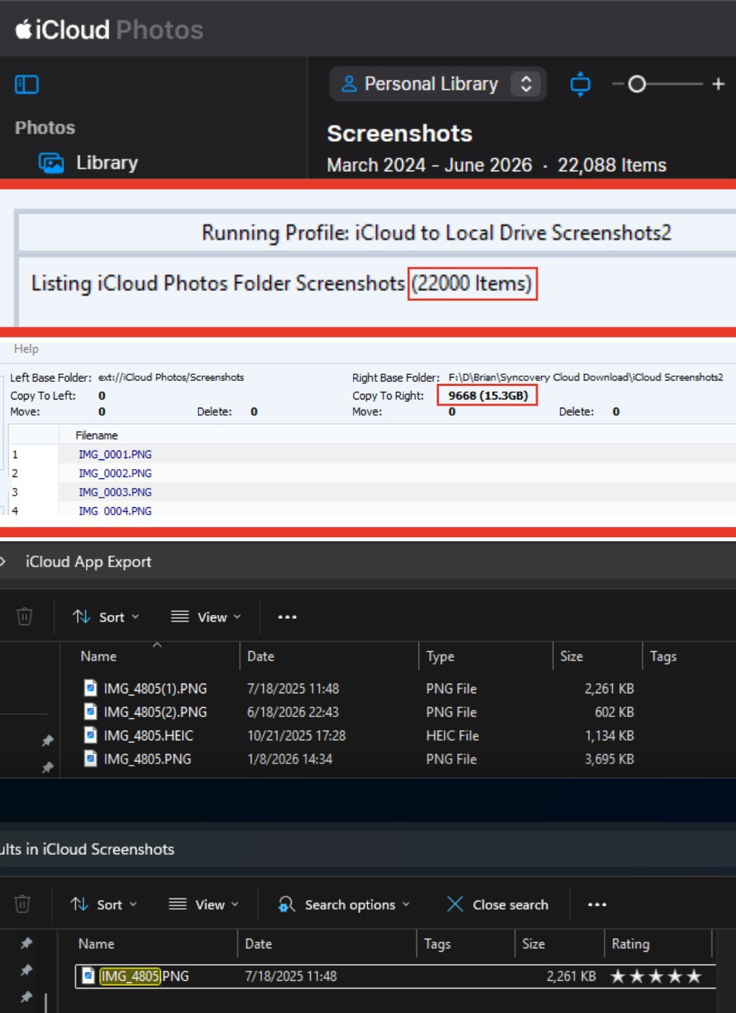
Task: Click the zoom slider knob
Action: click(x=637, y=84)
